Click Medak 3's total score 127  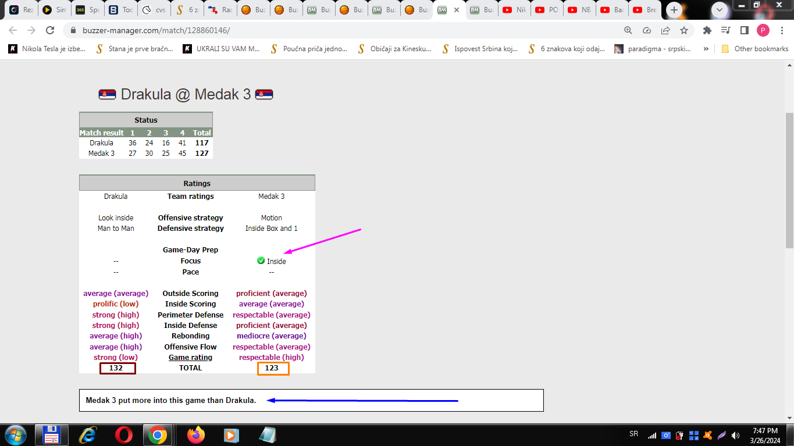coord(202,154)
